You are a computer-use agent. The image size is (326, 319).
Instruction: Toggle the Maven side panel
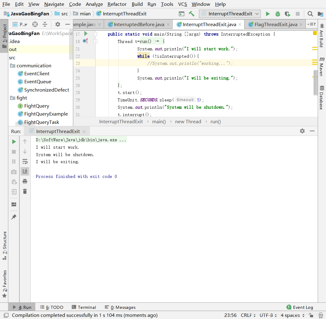(322, 66)
